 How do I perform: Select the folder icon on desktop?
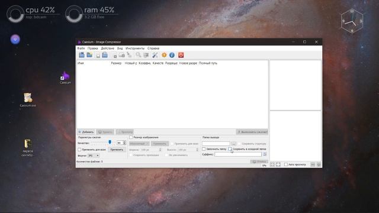coord(28,147)
